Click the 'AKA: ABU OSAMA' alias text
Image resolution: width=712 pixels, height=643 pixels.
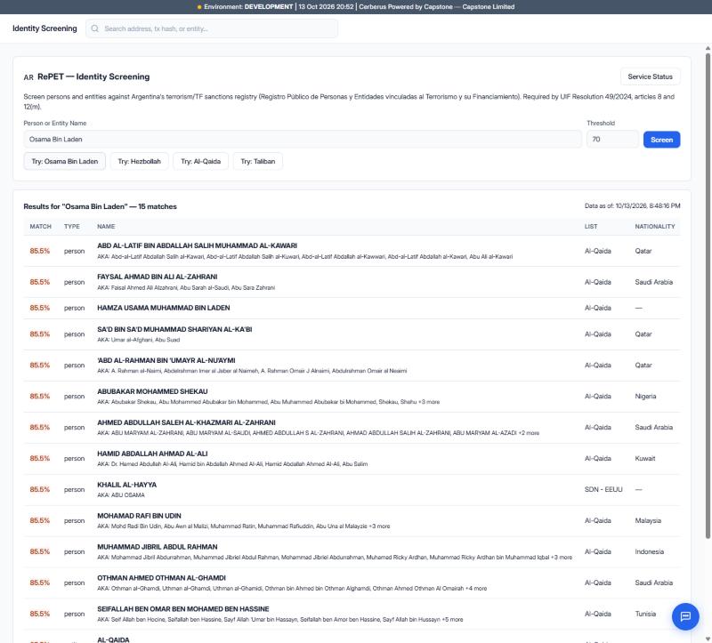[x=121, y=495]
